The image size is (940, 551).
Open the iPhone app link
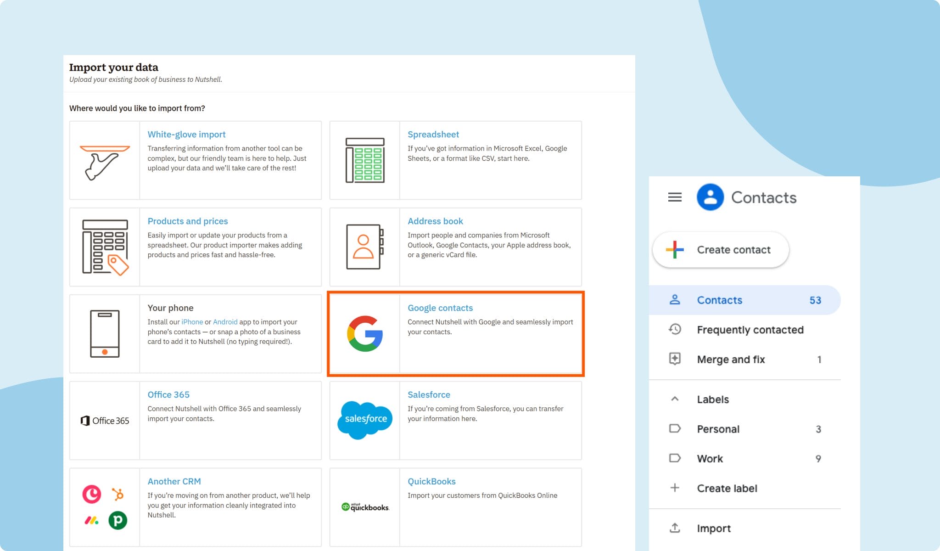click(192, 322)
